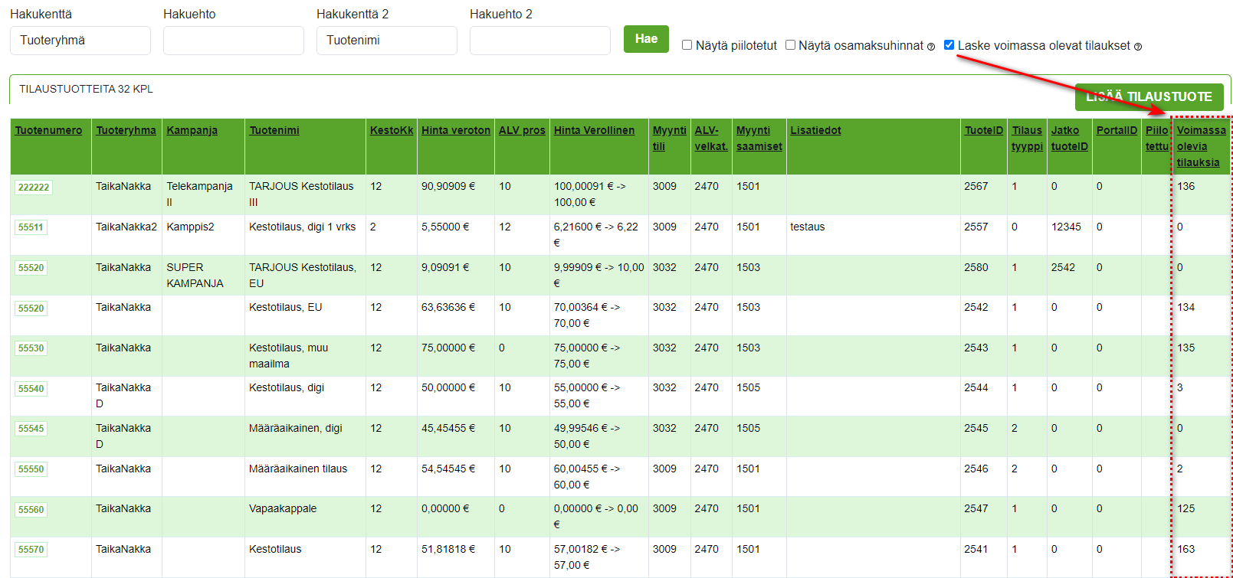The width and height of the screenshot is (1233, 578).
Task: Sort by the Kampanja column header
Action: [192, 130]
